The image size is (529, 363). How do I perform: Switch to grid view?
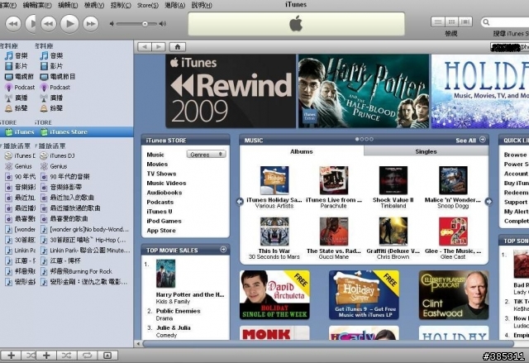[x=451, y=22]
